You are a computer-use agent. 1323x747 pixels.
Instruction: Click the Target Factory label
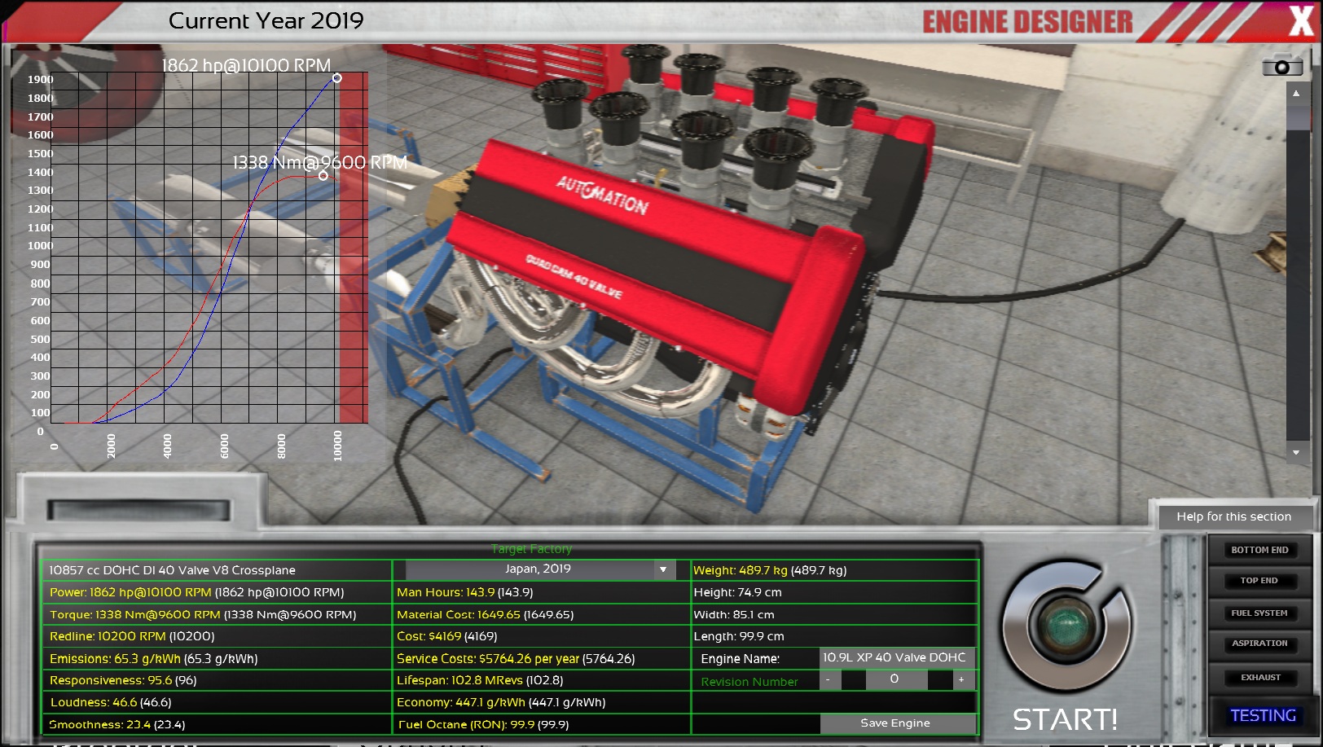(x=531, y=549)
